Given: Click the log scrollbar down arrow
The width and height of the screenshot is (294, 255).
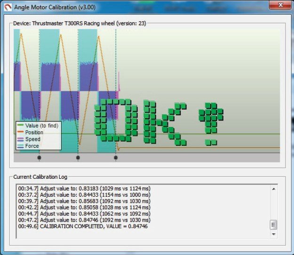Looking at the screenshot, I should point(273,233).
